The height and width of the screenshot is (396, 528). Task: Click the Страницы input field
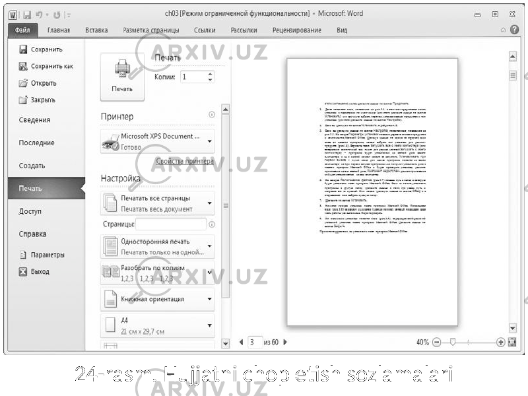pyautogui.click(x=171, y=224)
